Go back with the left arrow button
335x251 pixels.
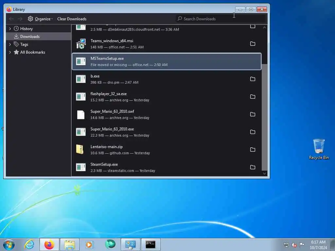tap(11, 19)
